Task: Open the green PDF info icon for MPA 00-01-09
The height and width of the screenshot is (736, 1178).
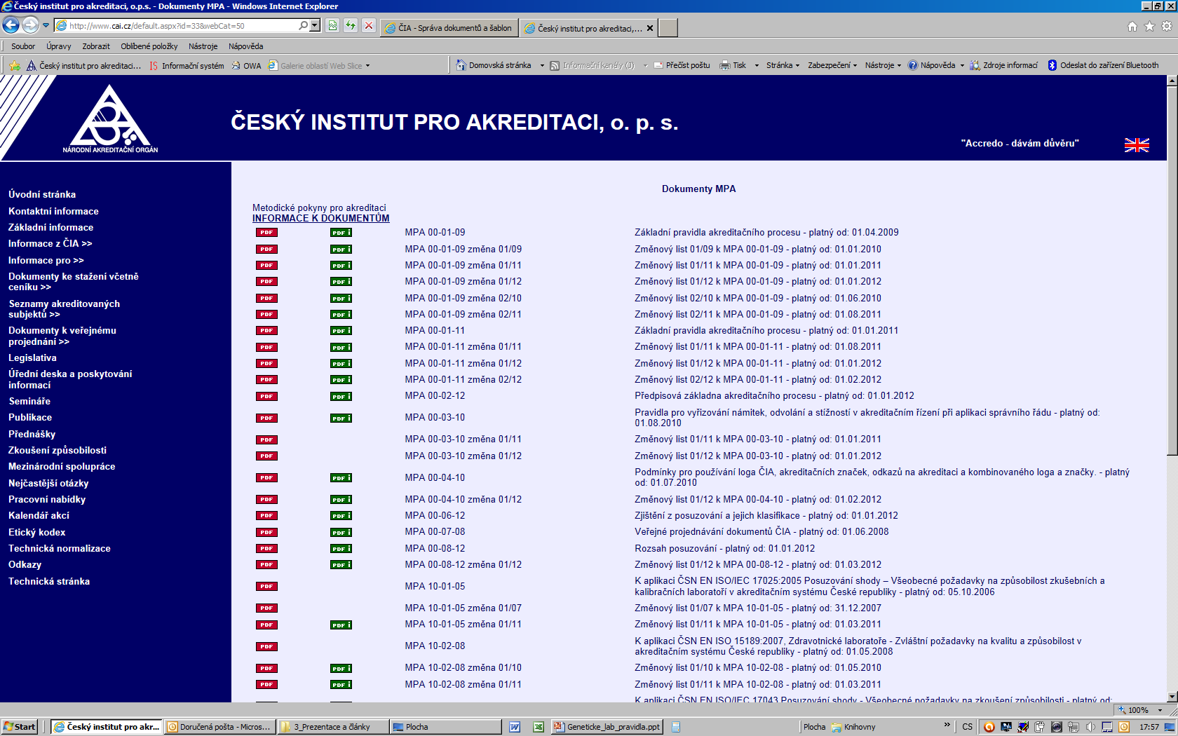Action: (x=341, y=233)
